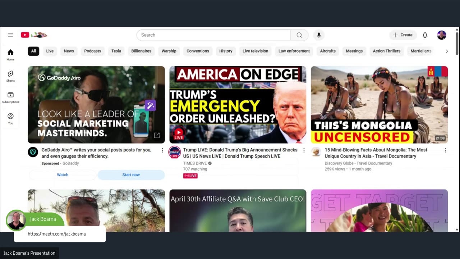This screenshot has height=259, width=460.
Task: Open Trump LIVE video options menu
Action: (304, 150)
